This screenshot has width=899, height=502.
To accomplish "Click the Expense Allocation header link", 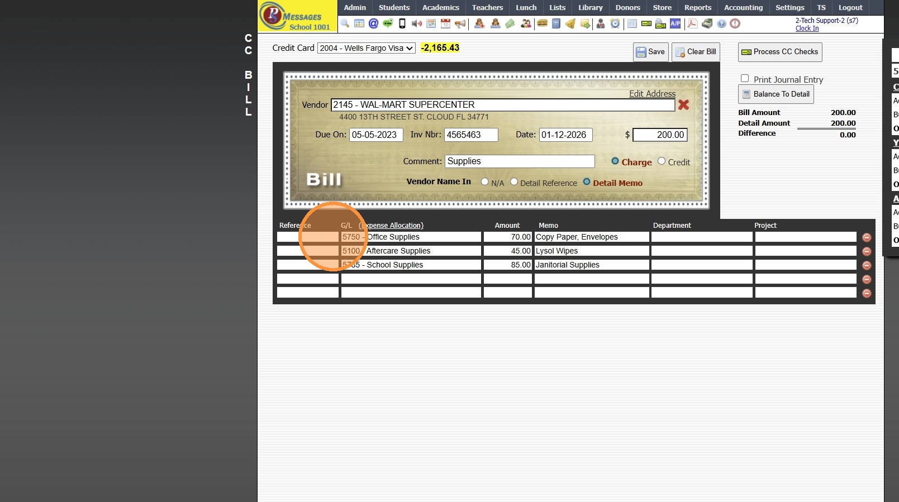I will (391, 226).
